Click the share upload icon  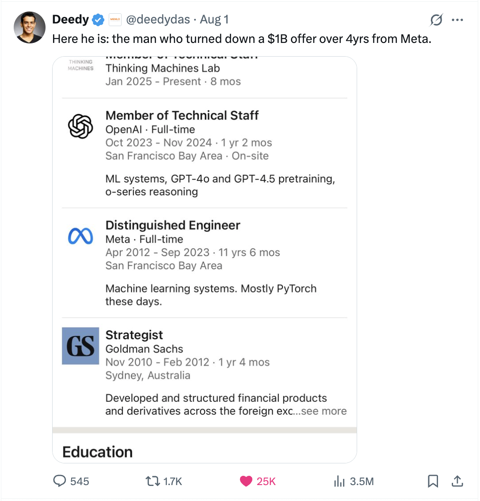pos(457,481)
